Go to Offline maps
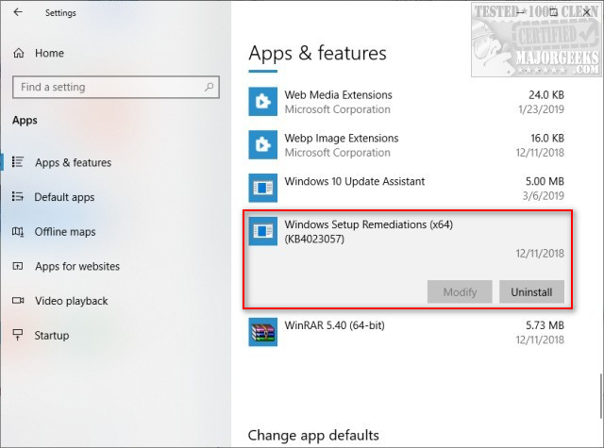This screenshot has width=604, height=448. (65, 232)
